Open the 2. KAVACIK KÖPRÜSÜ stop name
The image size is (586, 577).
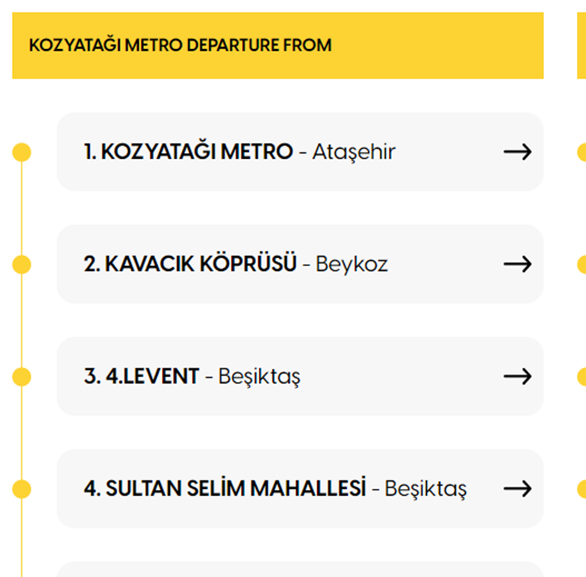(x=190, y=264)
